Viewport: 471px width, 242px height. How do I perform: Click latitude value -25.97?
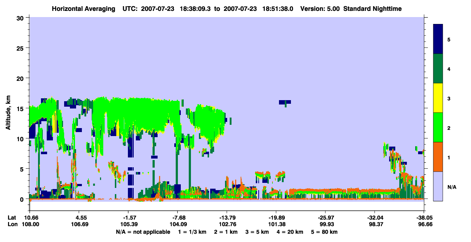(325, 218)
